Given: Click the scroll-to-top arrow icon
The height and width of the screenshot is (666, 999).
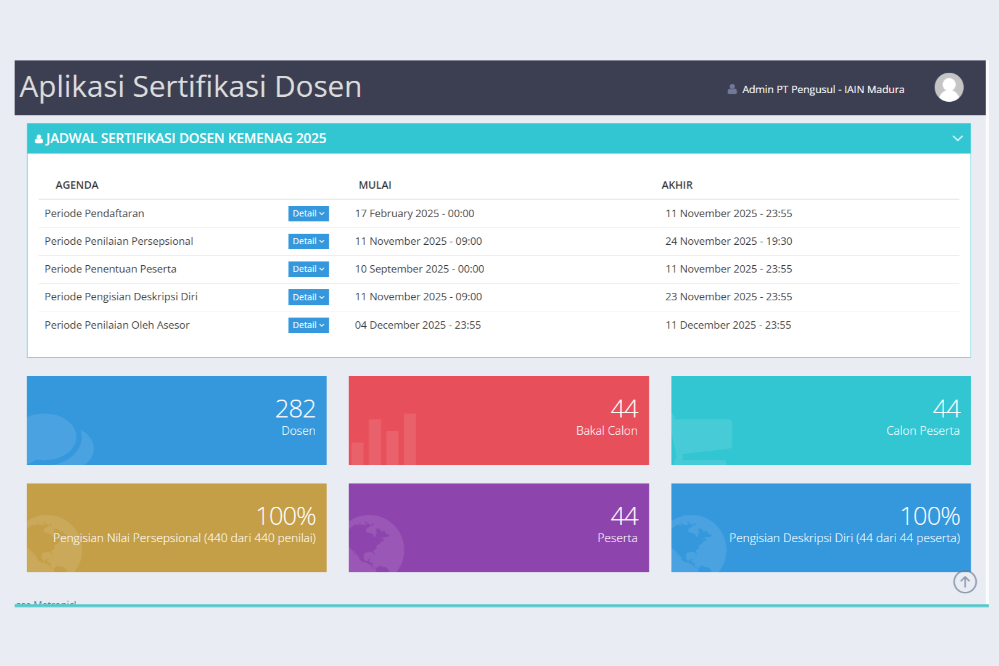Looking at the screenshot, I should (x=964, y=582).
